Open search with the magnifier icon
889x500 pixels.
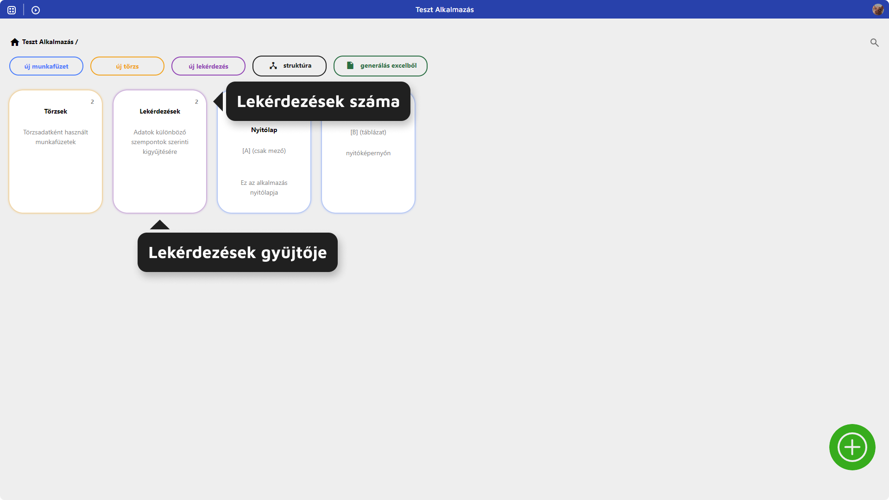point(874,43)
